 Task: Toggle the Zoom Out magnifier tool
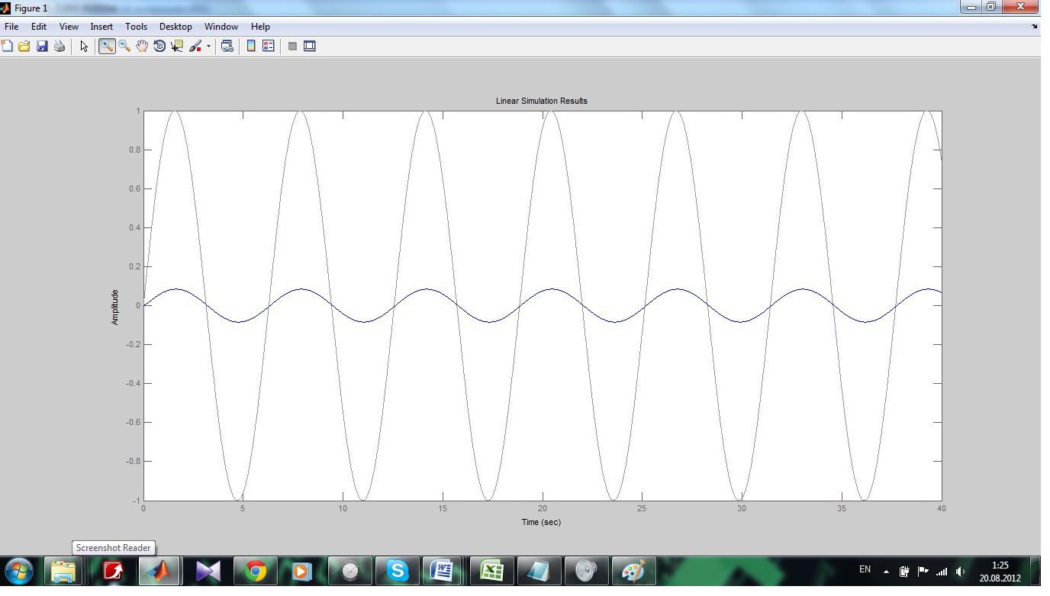(124, 47)
